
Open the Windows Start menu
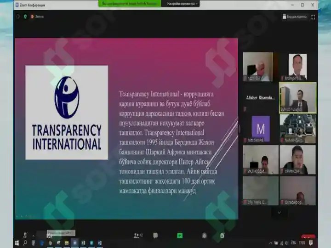point(17,243)
